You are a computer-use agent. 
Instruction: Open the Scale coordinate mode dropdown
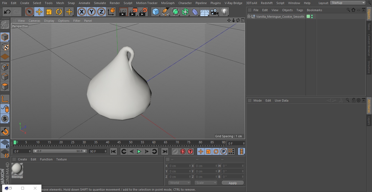pyautogui.click(x=206, y=183)
